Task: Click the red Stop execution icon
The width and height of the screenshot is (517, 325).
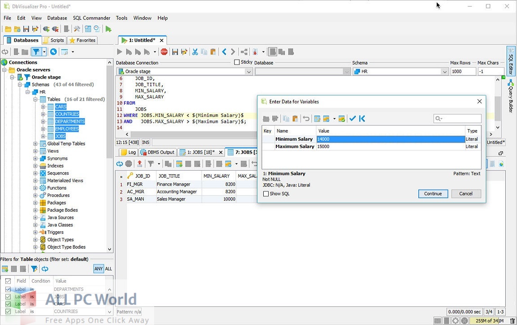Action: point(164,51)
